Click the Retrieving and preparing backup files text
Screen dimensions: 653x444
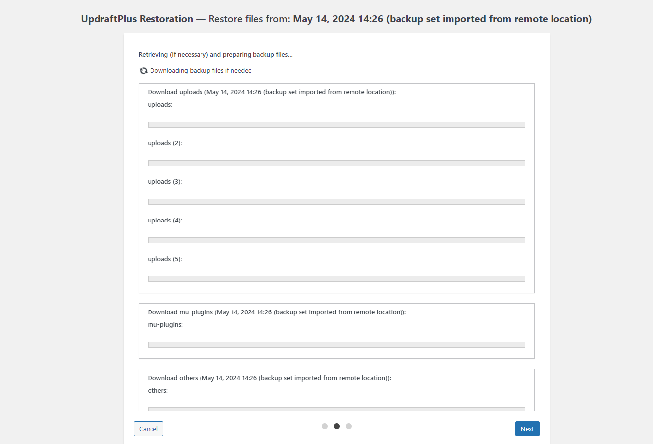coord(215,55)
